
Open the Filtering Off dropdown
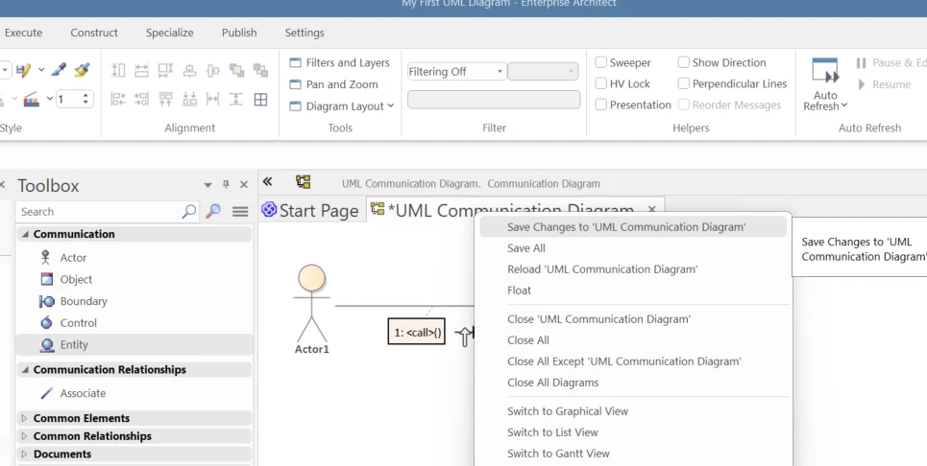click(456, 71)
